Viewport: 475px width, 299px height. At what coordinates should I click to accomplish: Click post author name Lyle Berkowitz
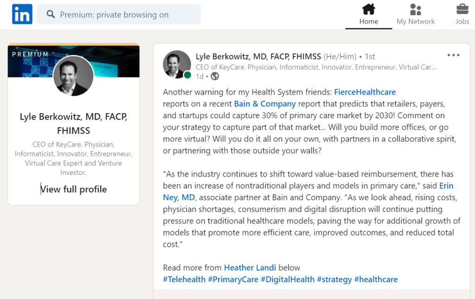(x=258, y=57)
